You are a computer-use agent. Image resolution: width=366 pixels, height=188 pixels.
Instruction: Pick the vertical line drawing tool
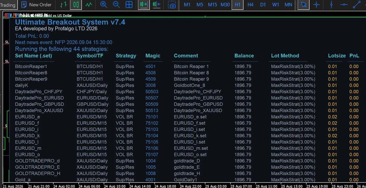point(332,5)
